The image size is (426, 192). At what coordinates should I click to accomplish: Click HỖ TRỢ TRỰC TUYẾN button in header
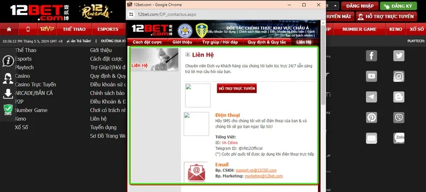pos(387,16)
